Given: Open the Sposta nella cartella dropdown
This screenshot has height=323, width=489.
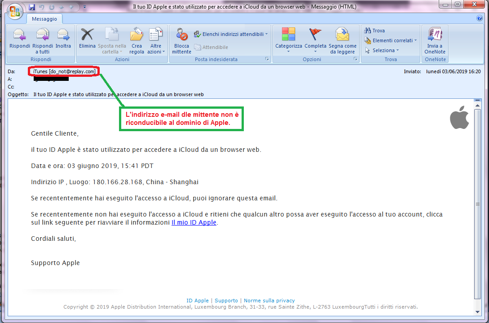Looking at the screenshot, I should [112, 40].
